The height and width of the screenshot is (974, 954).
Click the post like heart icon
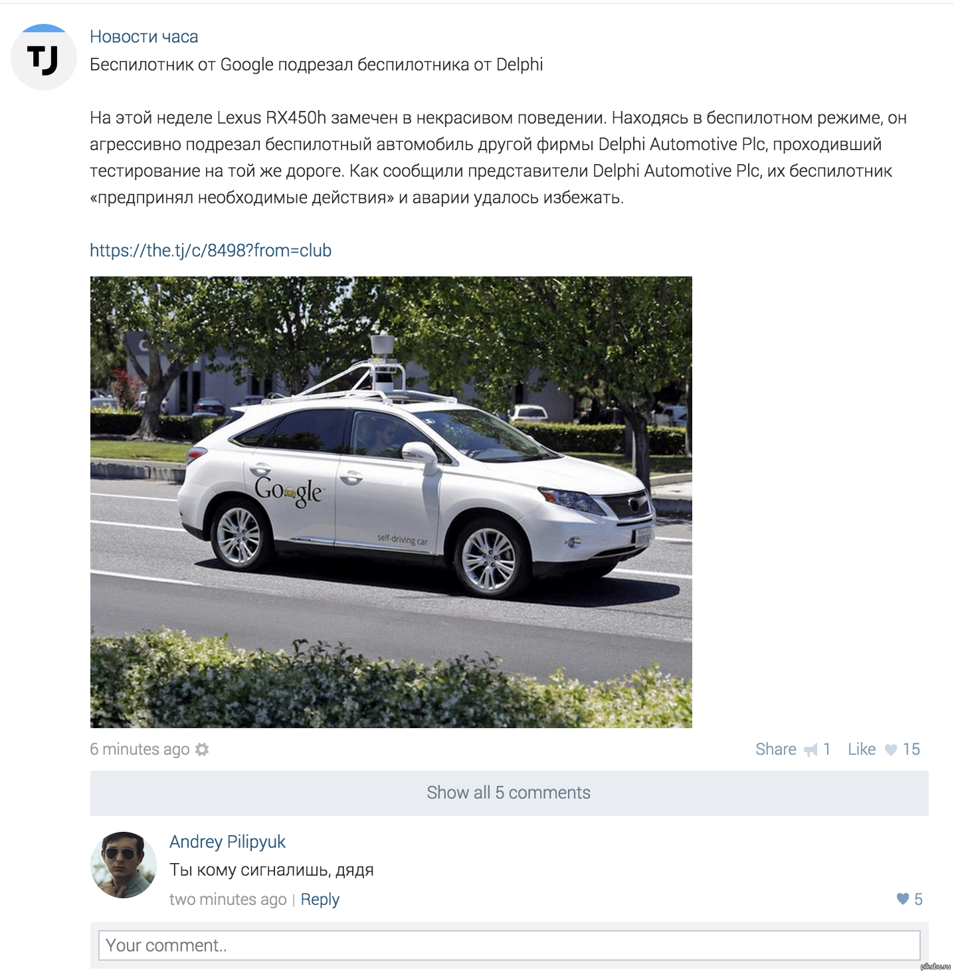pyautogui.click(x=891, y=750)
